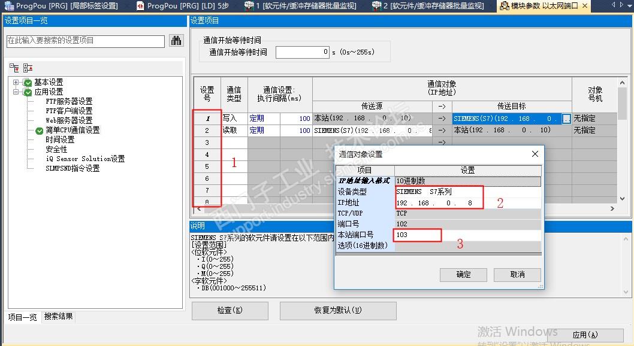Click the 选项(16进制数) value cell
This screenshot has width=634, height=346.
click(468, 246)
